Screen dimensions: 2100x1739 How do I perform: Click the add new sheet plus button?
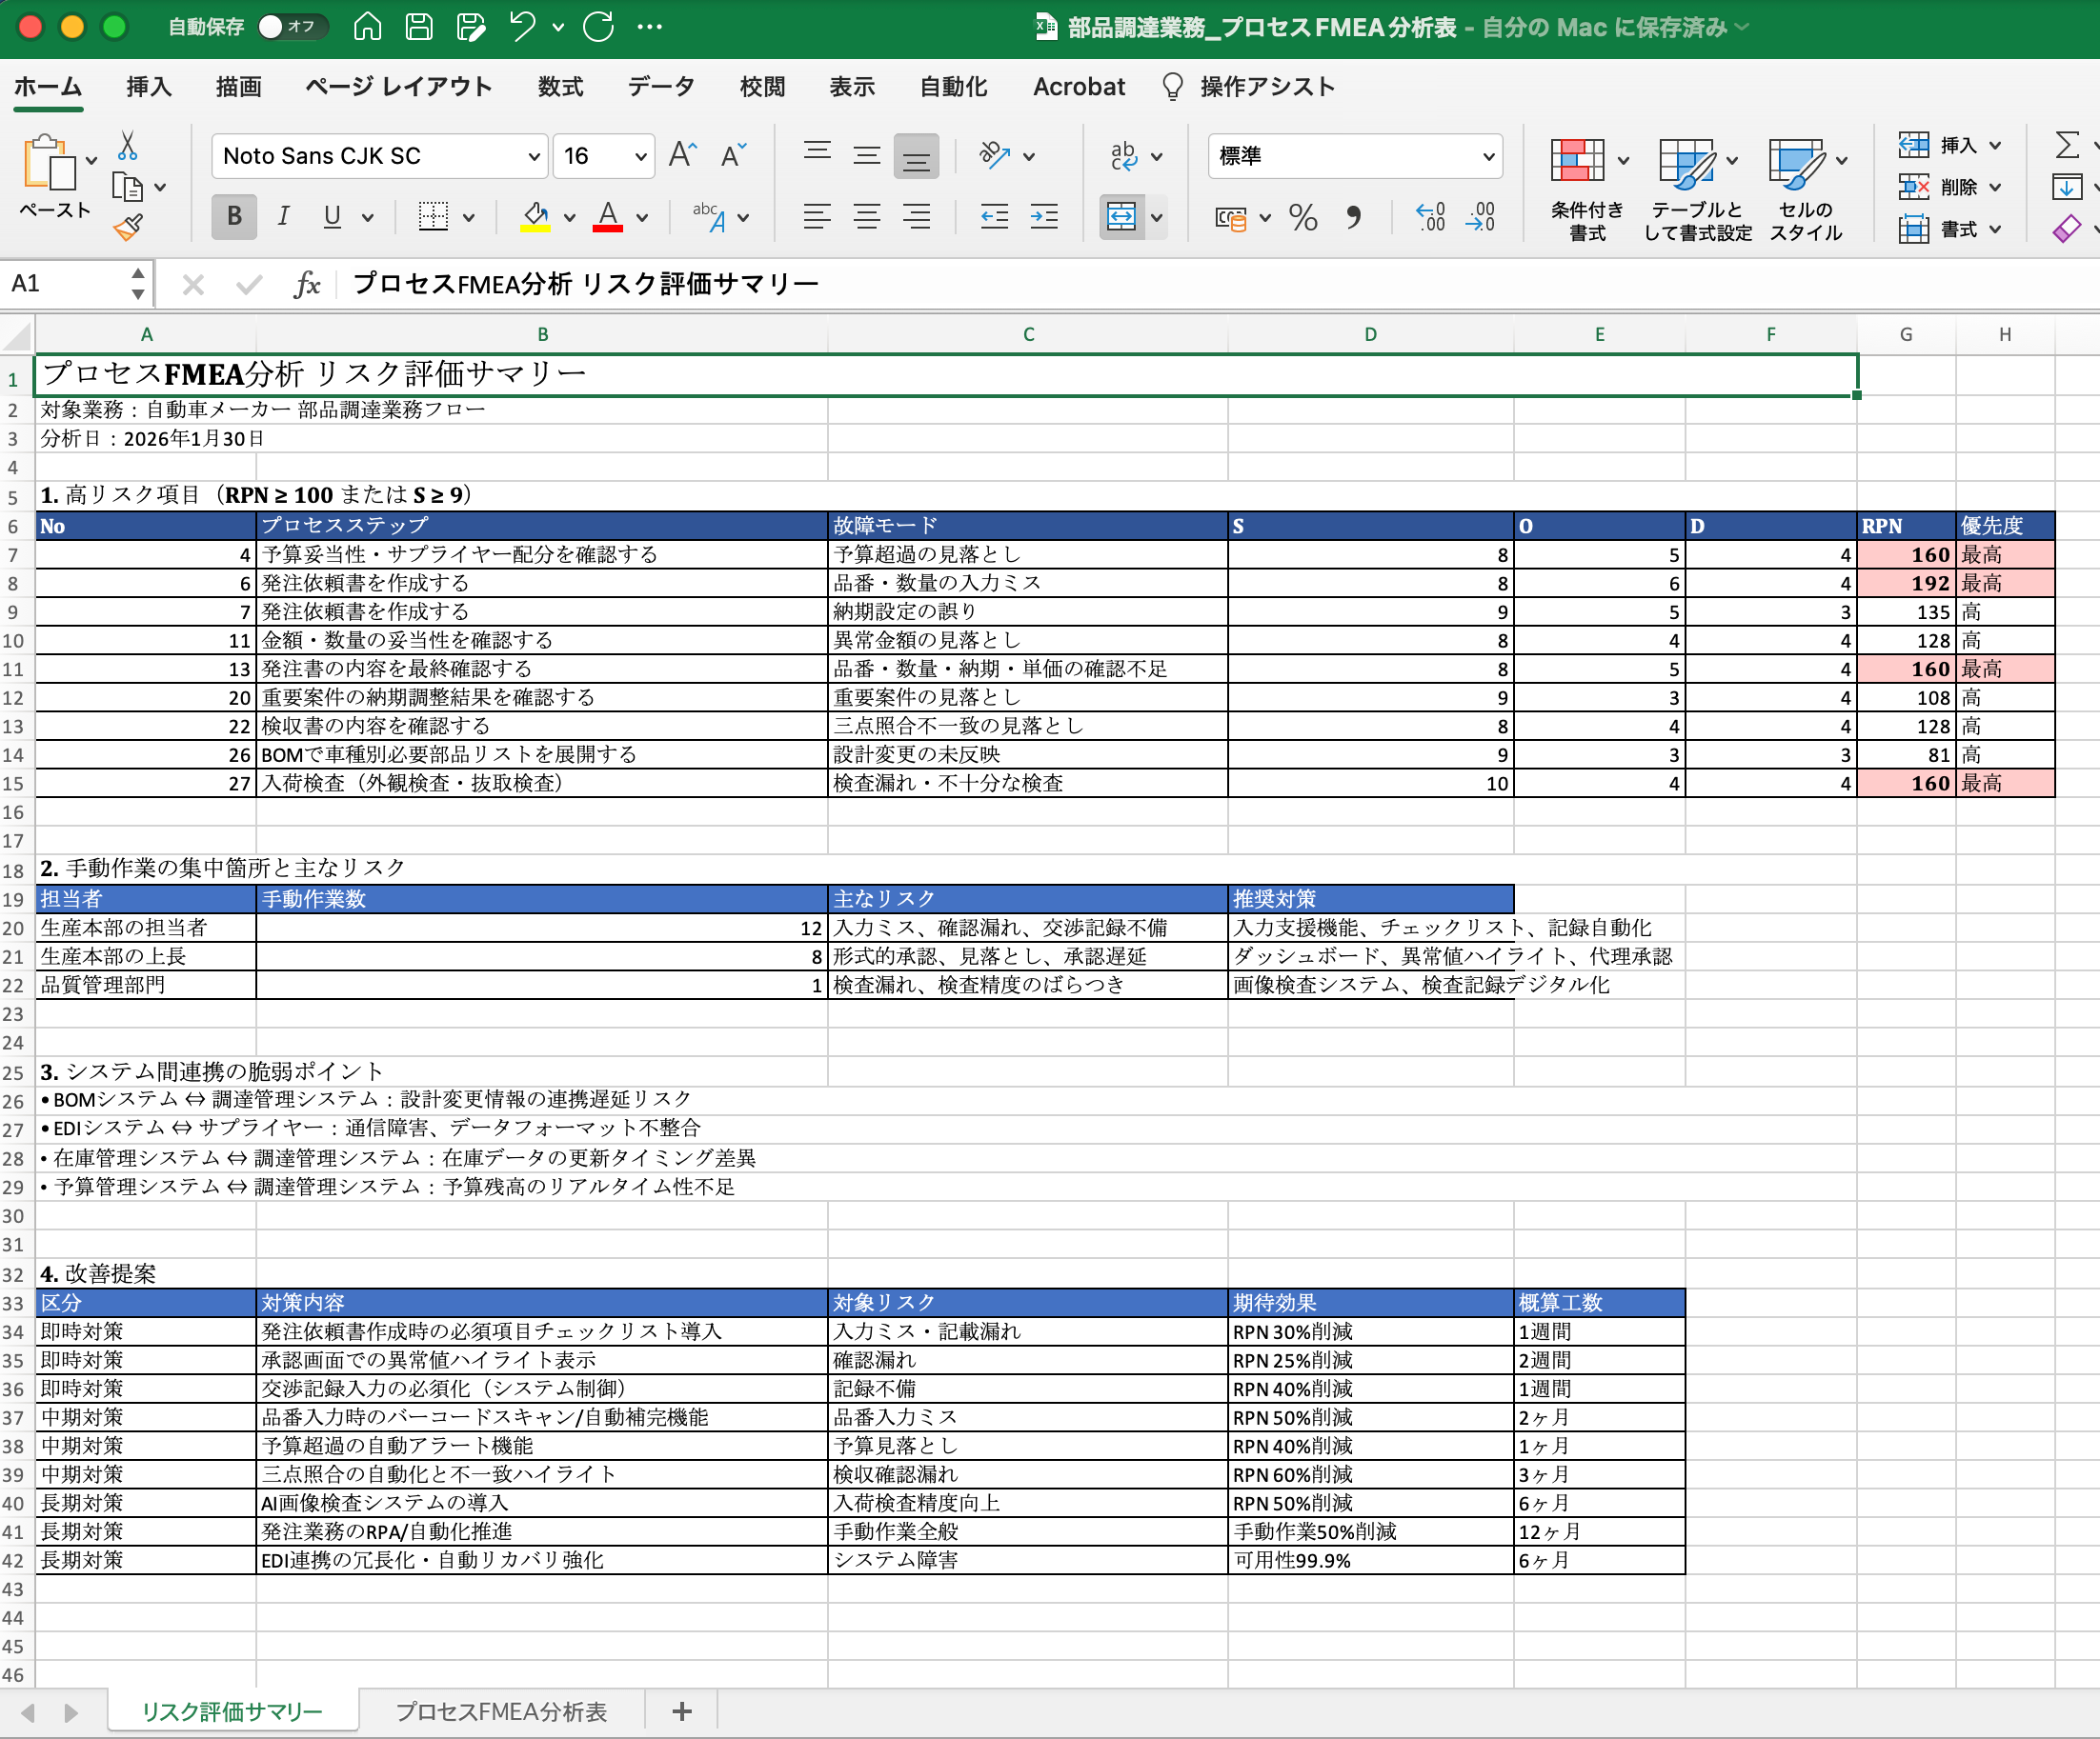(682, 1711)
